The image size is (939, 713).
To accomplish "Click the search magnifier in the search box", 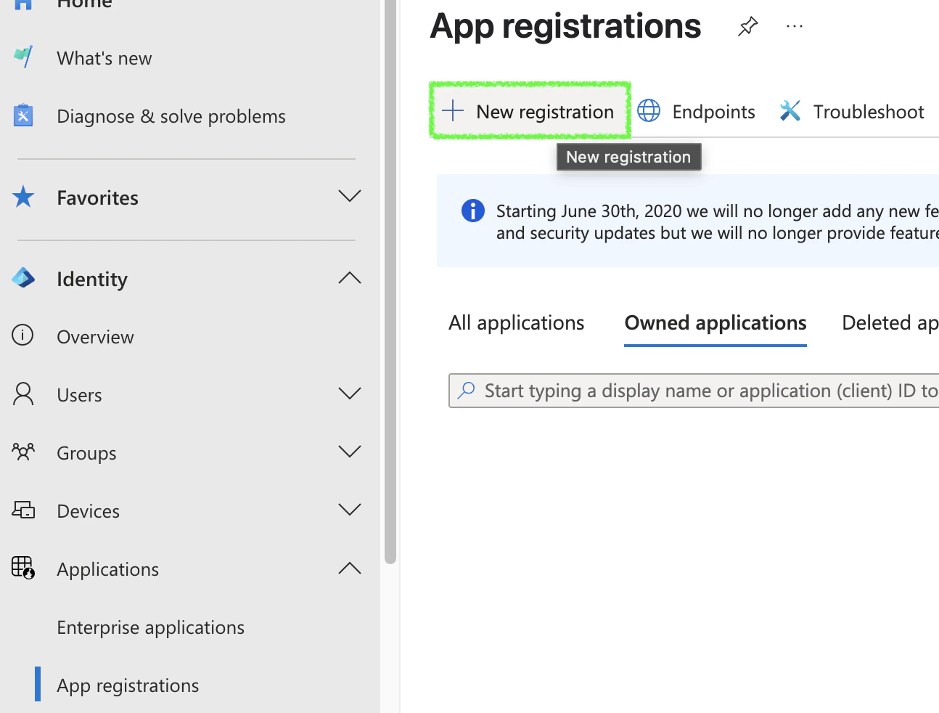I will 465,391.
